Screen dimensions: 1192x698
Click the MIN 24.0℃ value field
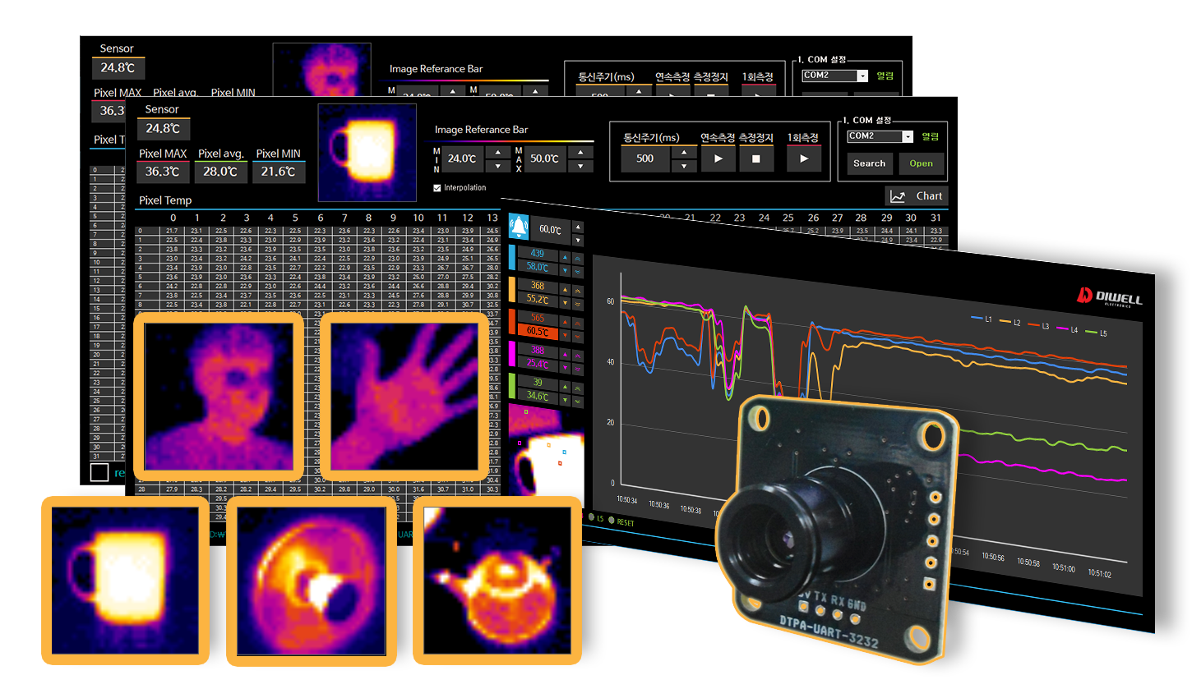tap(464, 158)
